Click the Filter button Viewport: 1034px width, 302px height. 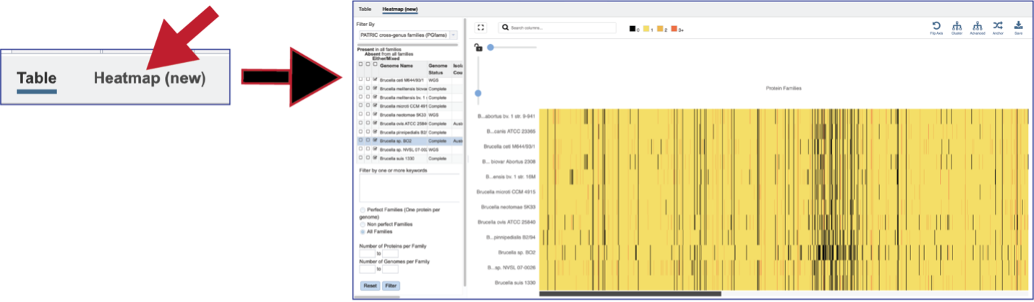(390, 285)
